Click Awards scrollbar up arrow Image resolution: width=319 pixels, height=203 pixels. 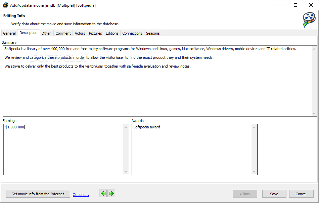(x=254, y=127)
